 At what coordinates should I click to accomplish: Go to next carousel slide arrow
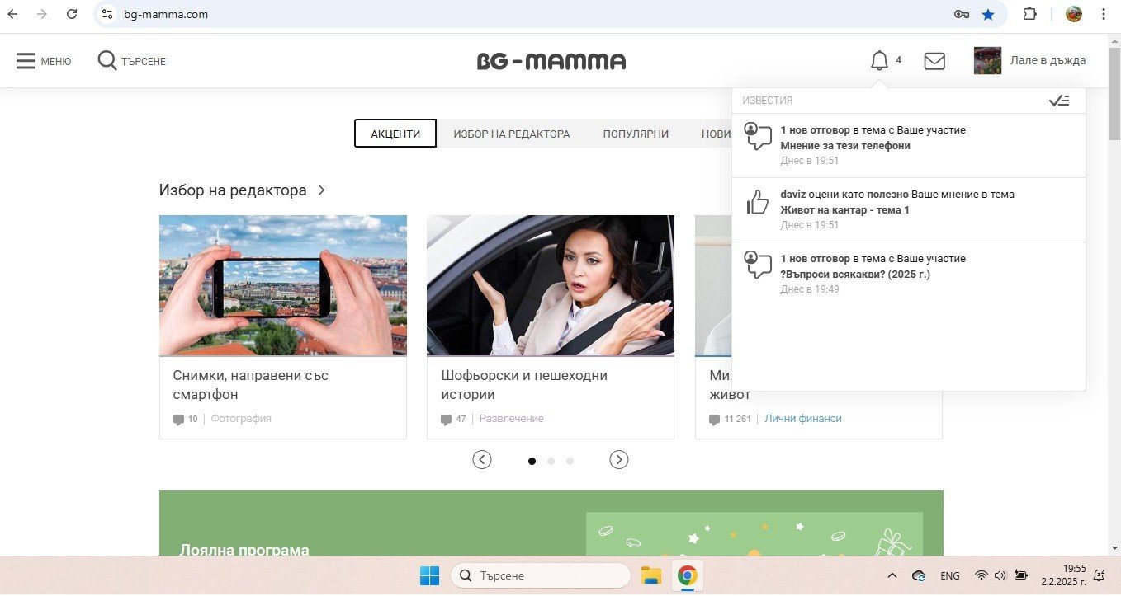click(x=619, y=460)
